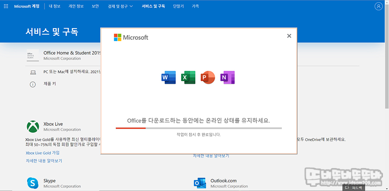Click the Skype heading text
Image resolution: width=389 pixels, height=191 pixels.
(x=49, y=181)
